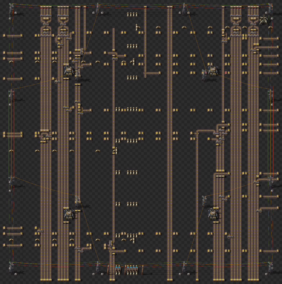Click the brown medium pole right of the pumps
The image size is (282, 284).
143,269
